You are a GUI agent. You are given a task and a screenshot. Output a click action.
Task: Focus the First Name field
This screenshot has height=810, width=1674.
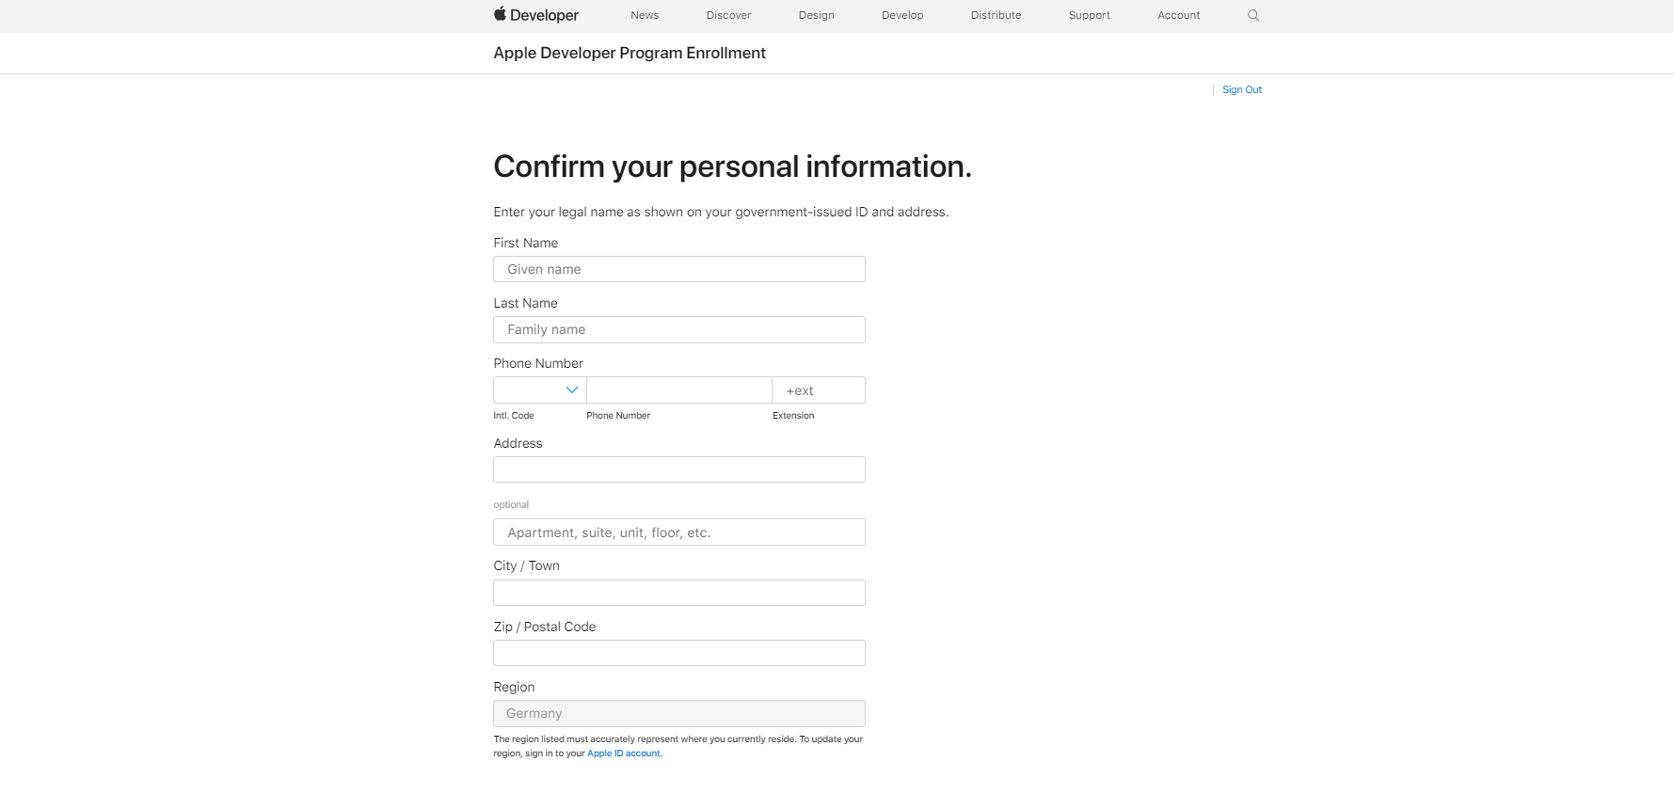click(678, 269)
